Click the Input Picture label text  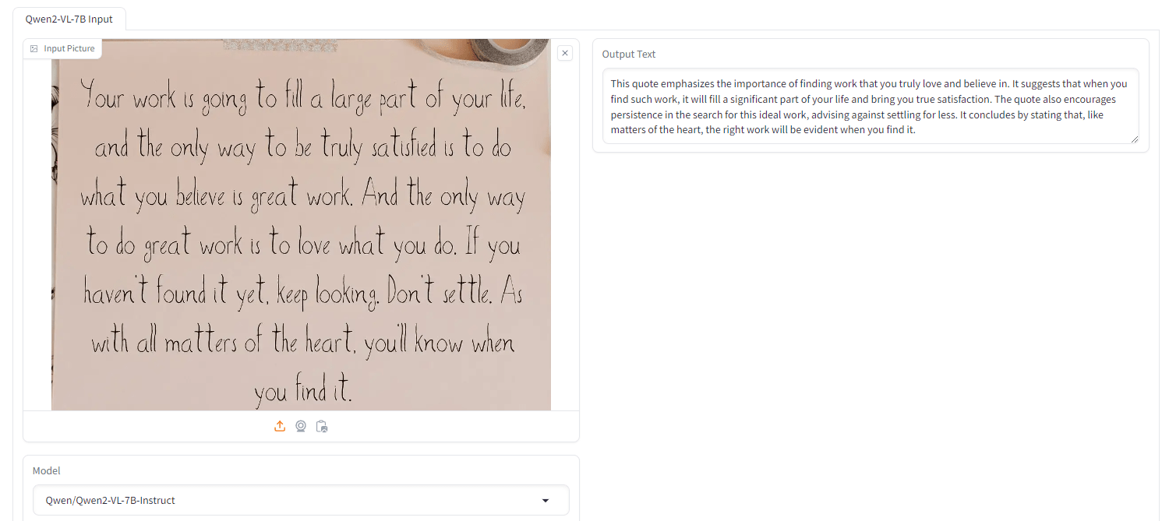(69, 48)
